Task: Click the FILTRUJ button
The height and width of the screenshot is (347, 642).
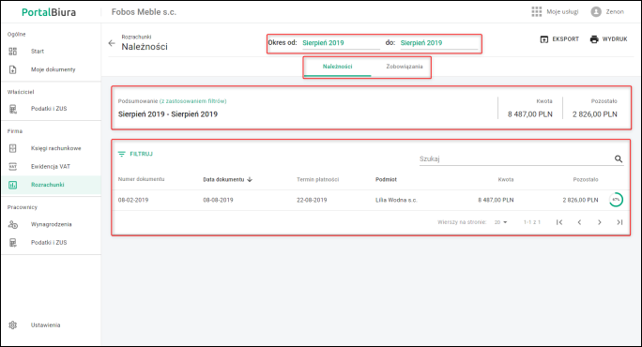Action: (135, 154)
